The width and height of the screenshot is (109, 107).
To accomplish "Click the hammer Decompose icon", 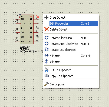I will pyautogui.click(x=47, y=84).
